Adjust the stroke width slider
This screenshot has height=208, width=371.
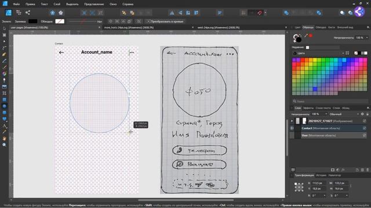click(x=82, y=21)
